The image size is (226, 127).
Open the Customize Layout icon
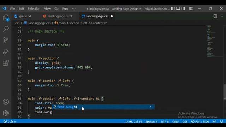pyautogui.click(x=191, y=8)
